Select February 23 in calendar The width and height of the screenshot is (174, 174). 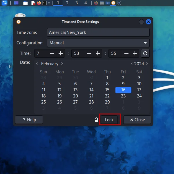click(123, 96)
